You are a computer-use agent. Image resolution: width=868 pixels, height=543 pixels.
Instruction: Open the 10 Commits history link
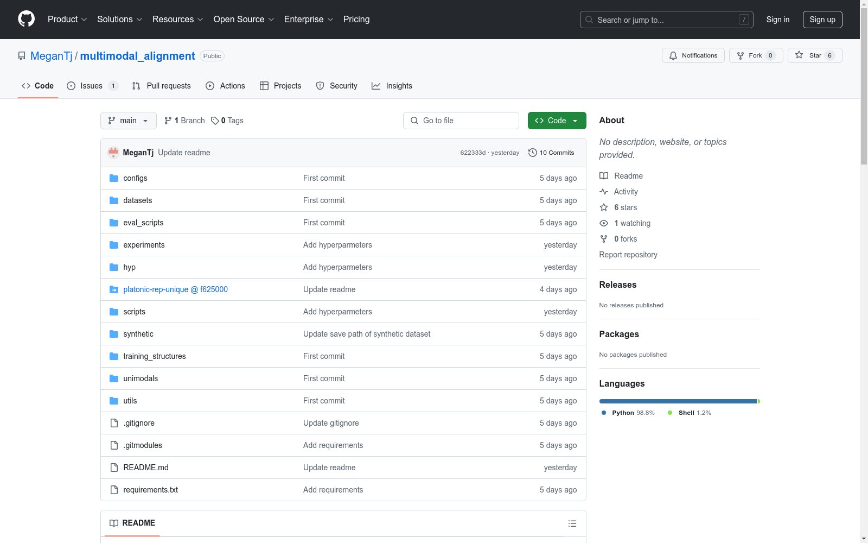551,153
